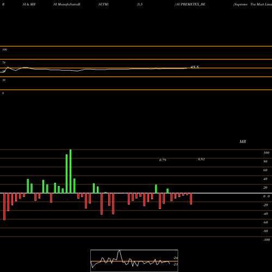
Task: Click the 0.81 value in MR panel
Action: click(201, 159)
